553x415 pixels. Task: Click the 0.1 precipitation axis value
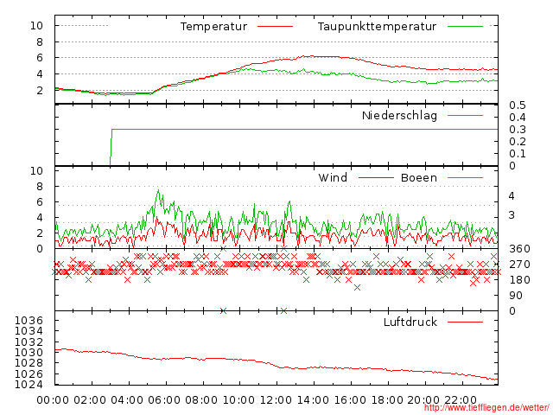(x=518, y=154)
